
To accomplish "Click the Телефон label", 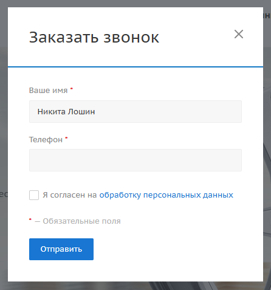I will click(46, 140).
